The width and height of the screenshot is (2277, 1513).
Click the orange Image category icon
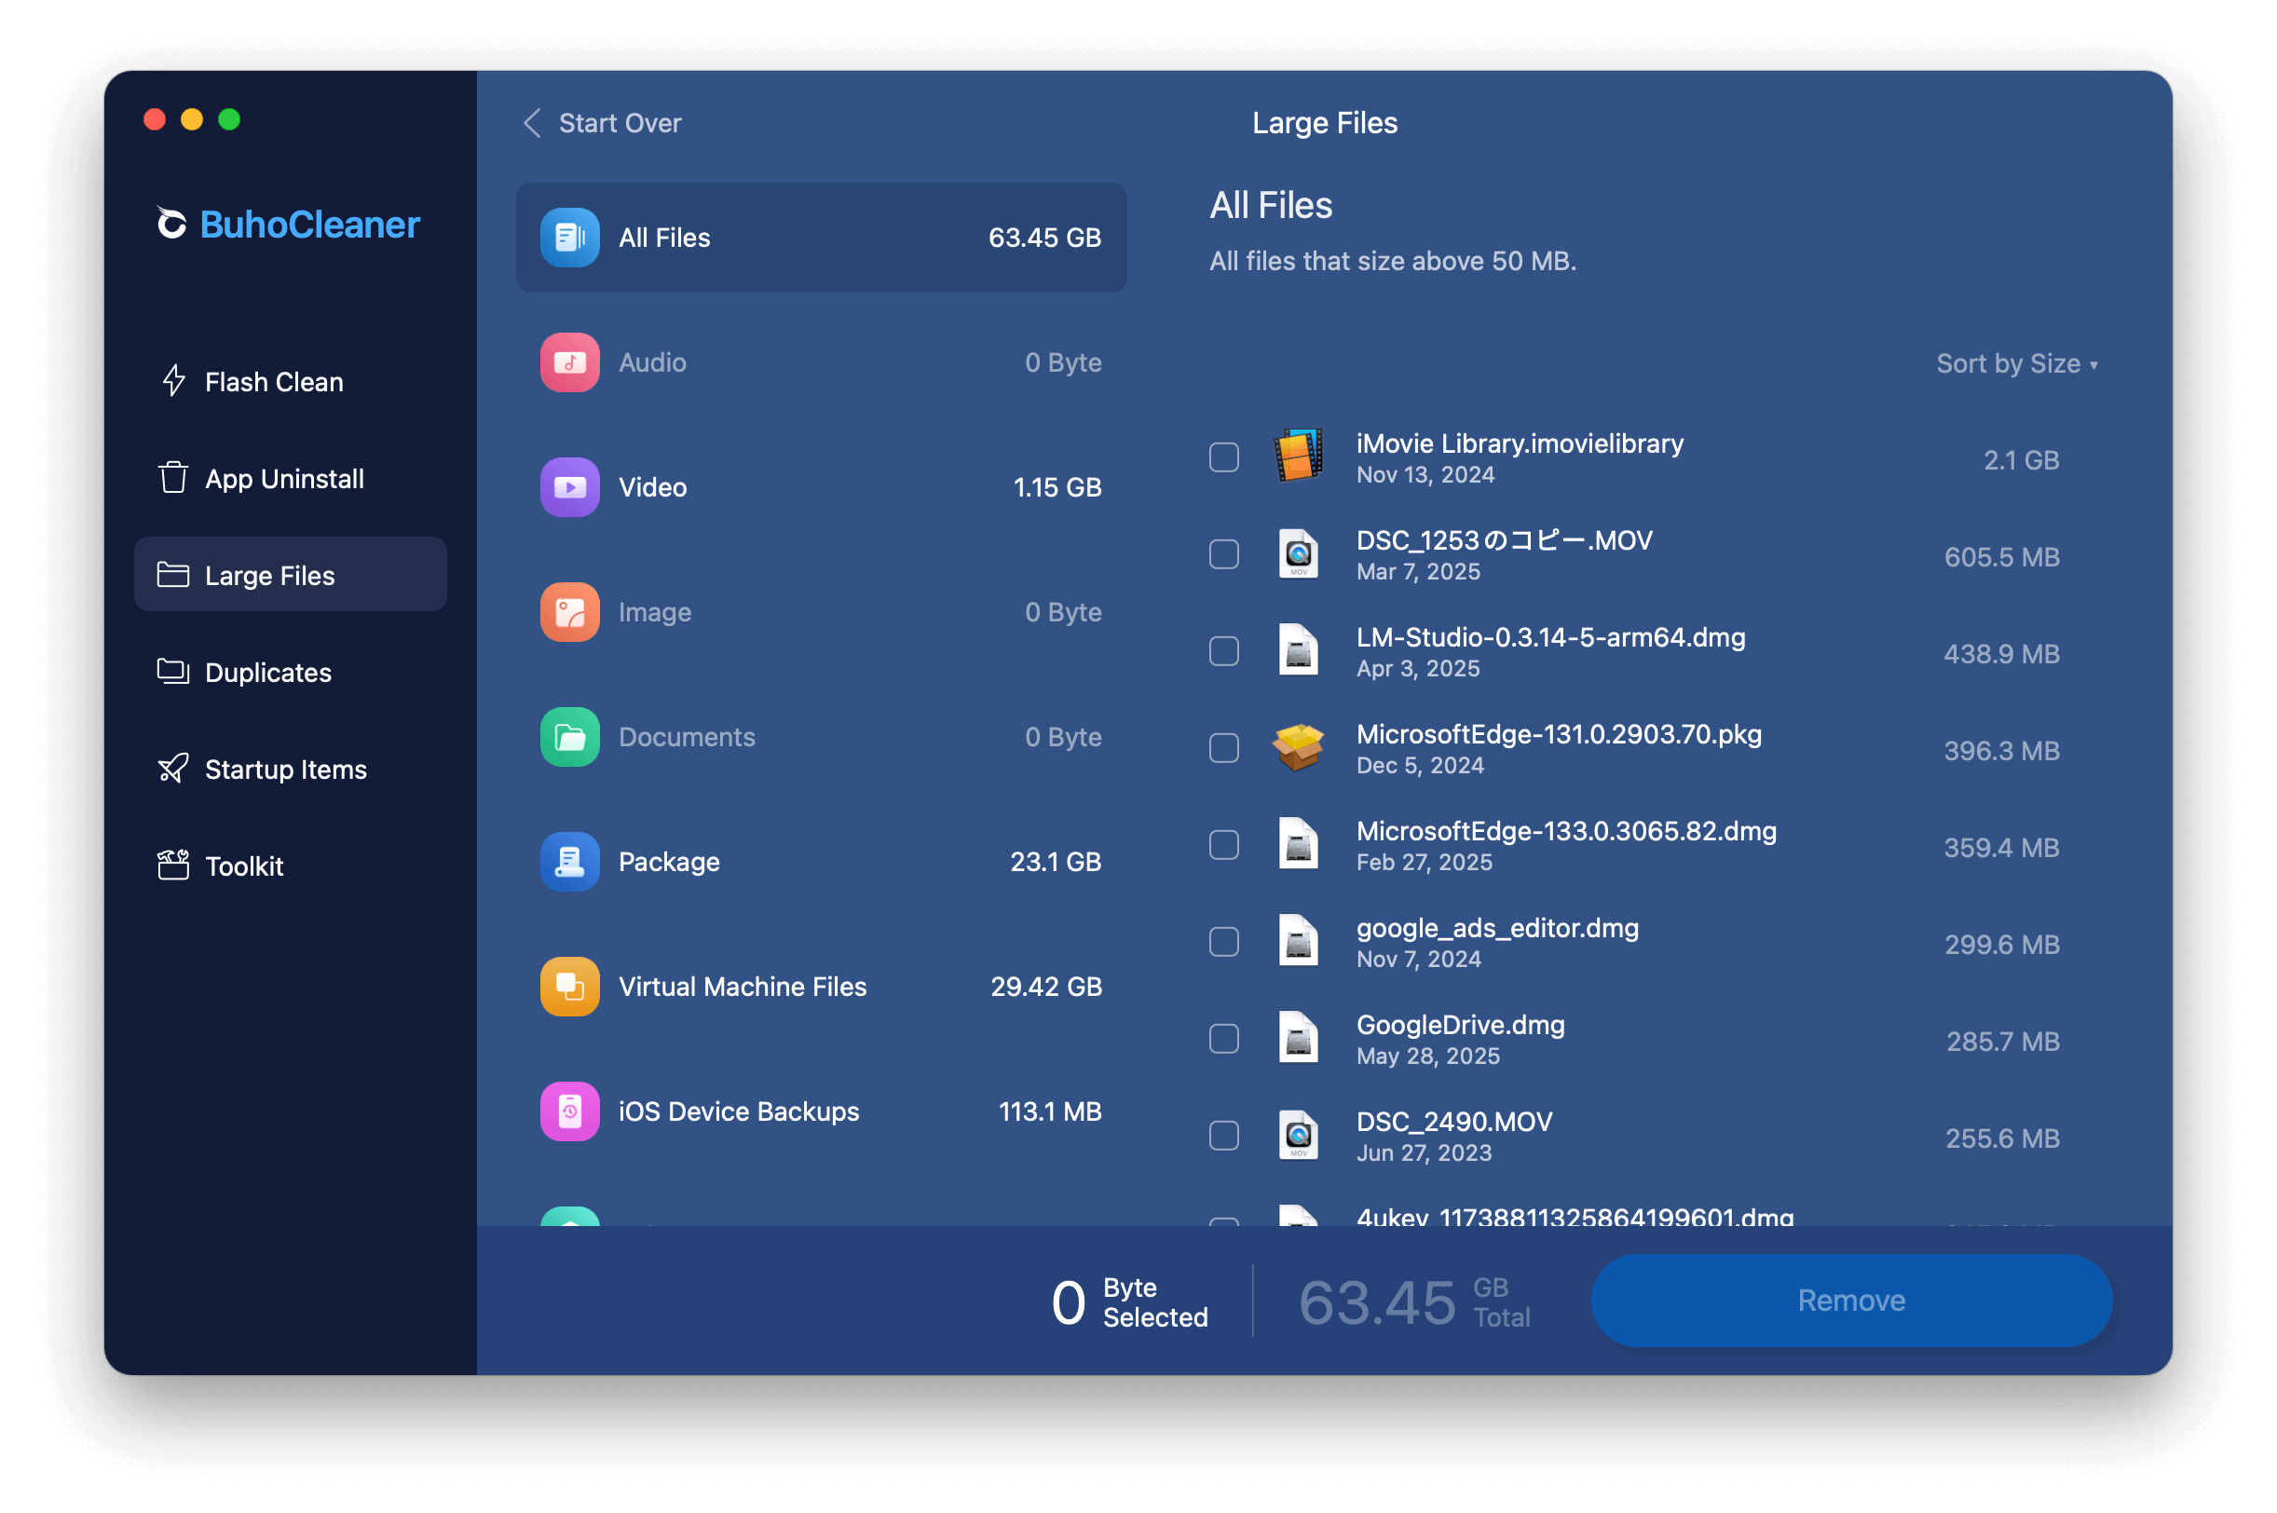coord(569,612)
